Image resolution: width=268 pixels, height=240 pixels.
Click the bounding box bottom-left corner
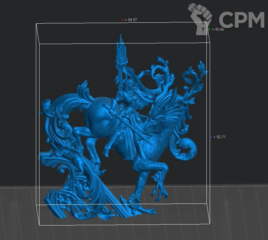(40, 226)
